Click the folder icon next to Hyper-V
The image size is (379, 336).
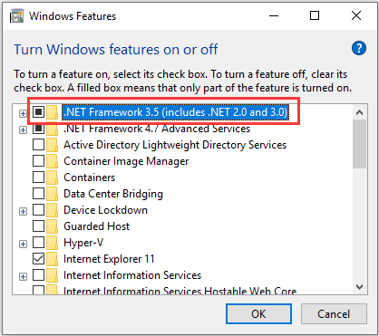[x=52, y=243]
